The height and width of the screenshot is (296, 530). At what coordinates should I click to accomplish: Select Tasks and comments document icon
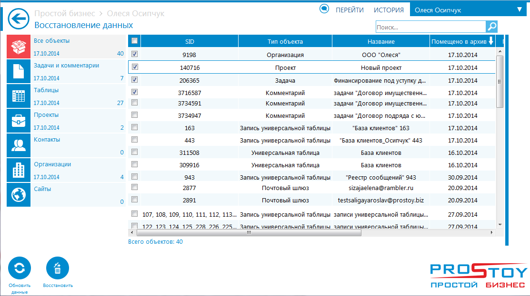click(19, 71)
